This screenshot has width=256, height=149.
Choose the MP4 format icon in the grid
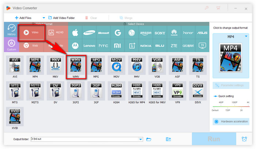pos(35,65)
